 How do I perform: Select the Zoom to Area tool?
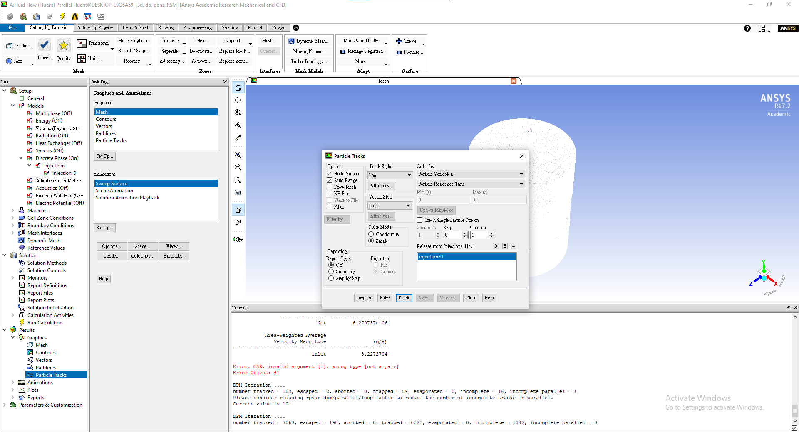tap(238, 125)
